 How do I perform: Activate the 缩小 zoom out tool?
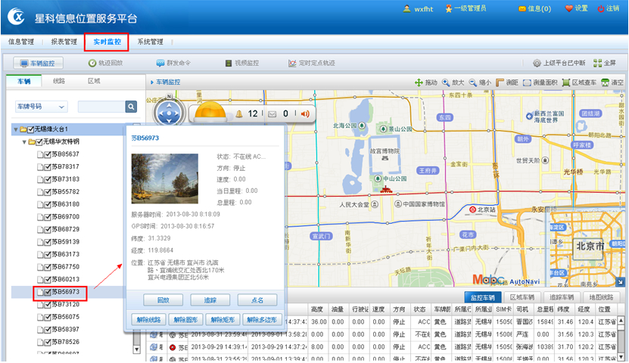coord(480,82)
